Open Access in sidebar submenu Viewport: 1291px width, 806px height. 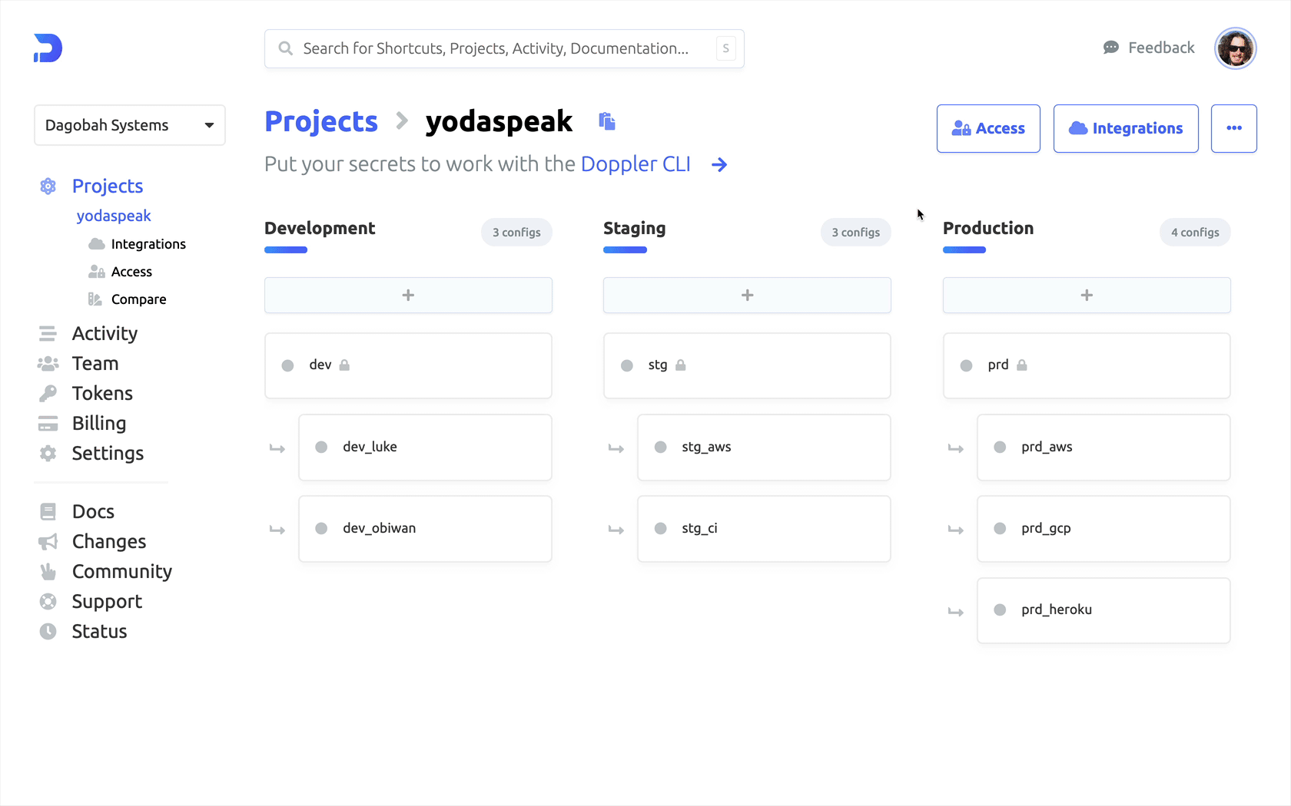coord(131,272)
